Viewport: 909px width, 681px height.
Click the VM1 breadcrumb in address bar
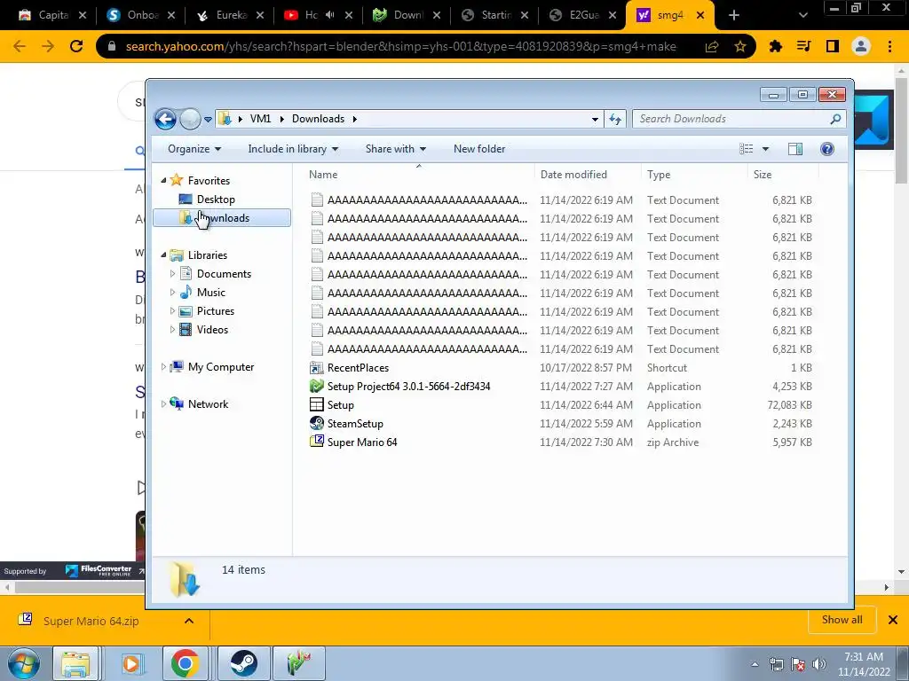click(260, 119)
